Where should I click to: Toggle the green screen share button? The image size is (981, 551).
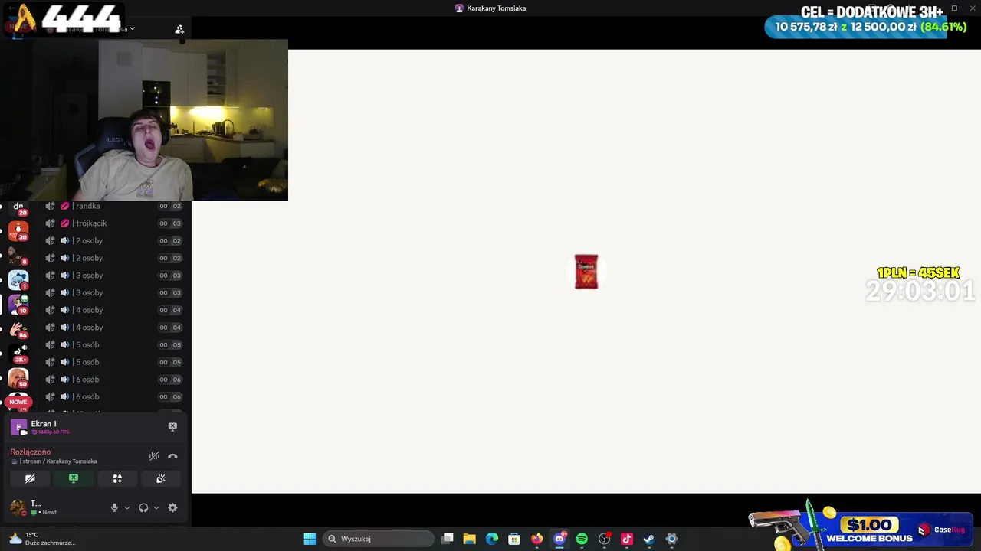(74, 478)
